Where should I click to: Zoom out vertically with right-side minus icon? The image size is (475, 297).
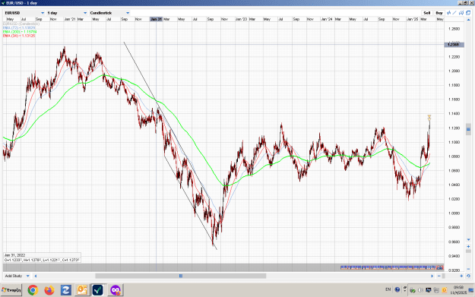point(468,269)
